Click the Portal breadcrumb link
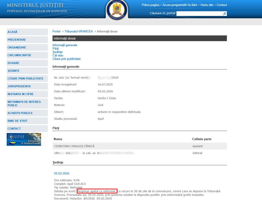This screenshot has width=262, height=205. point(56,31)
